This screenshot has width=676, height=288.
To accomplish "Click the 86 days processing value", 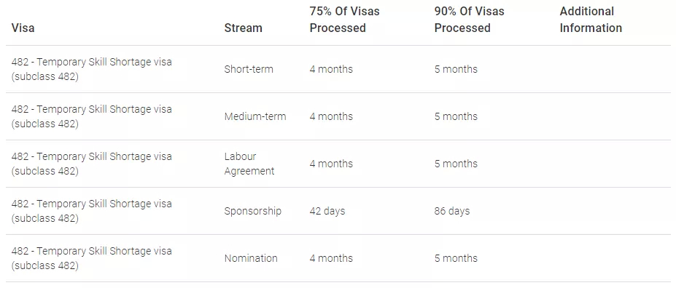I will point(452,211).
